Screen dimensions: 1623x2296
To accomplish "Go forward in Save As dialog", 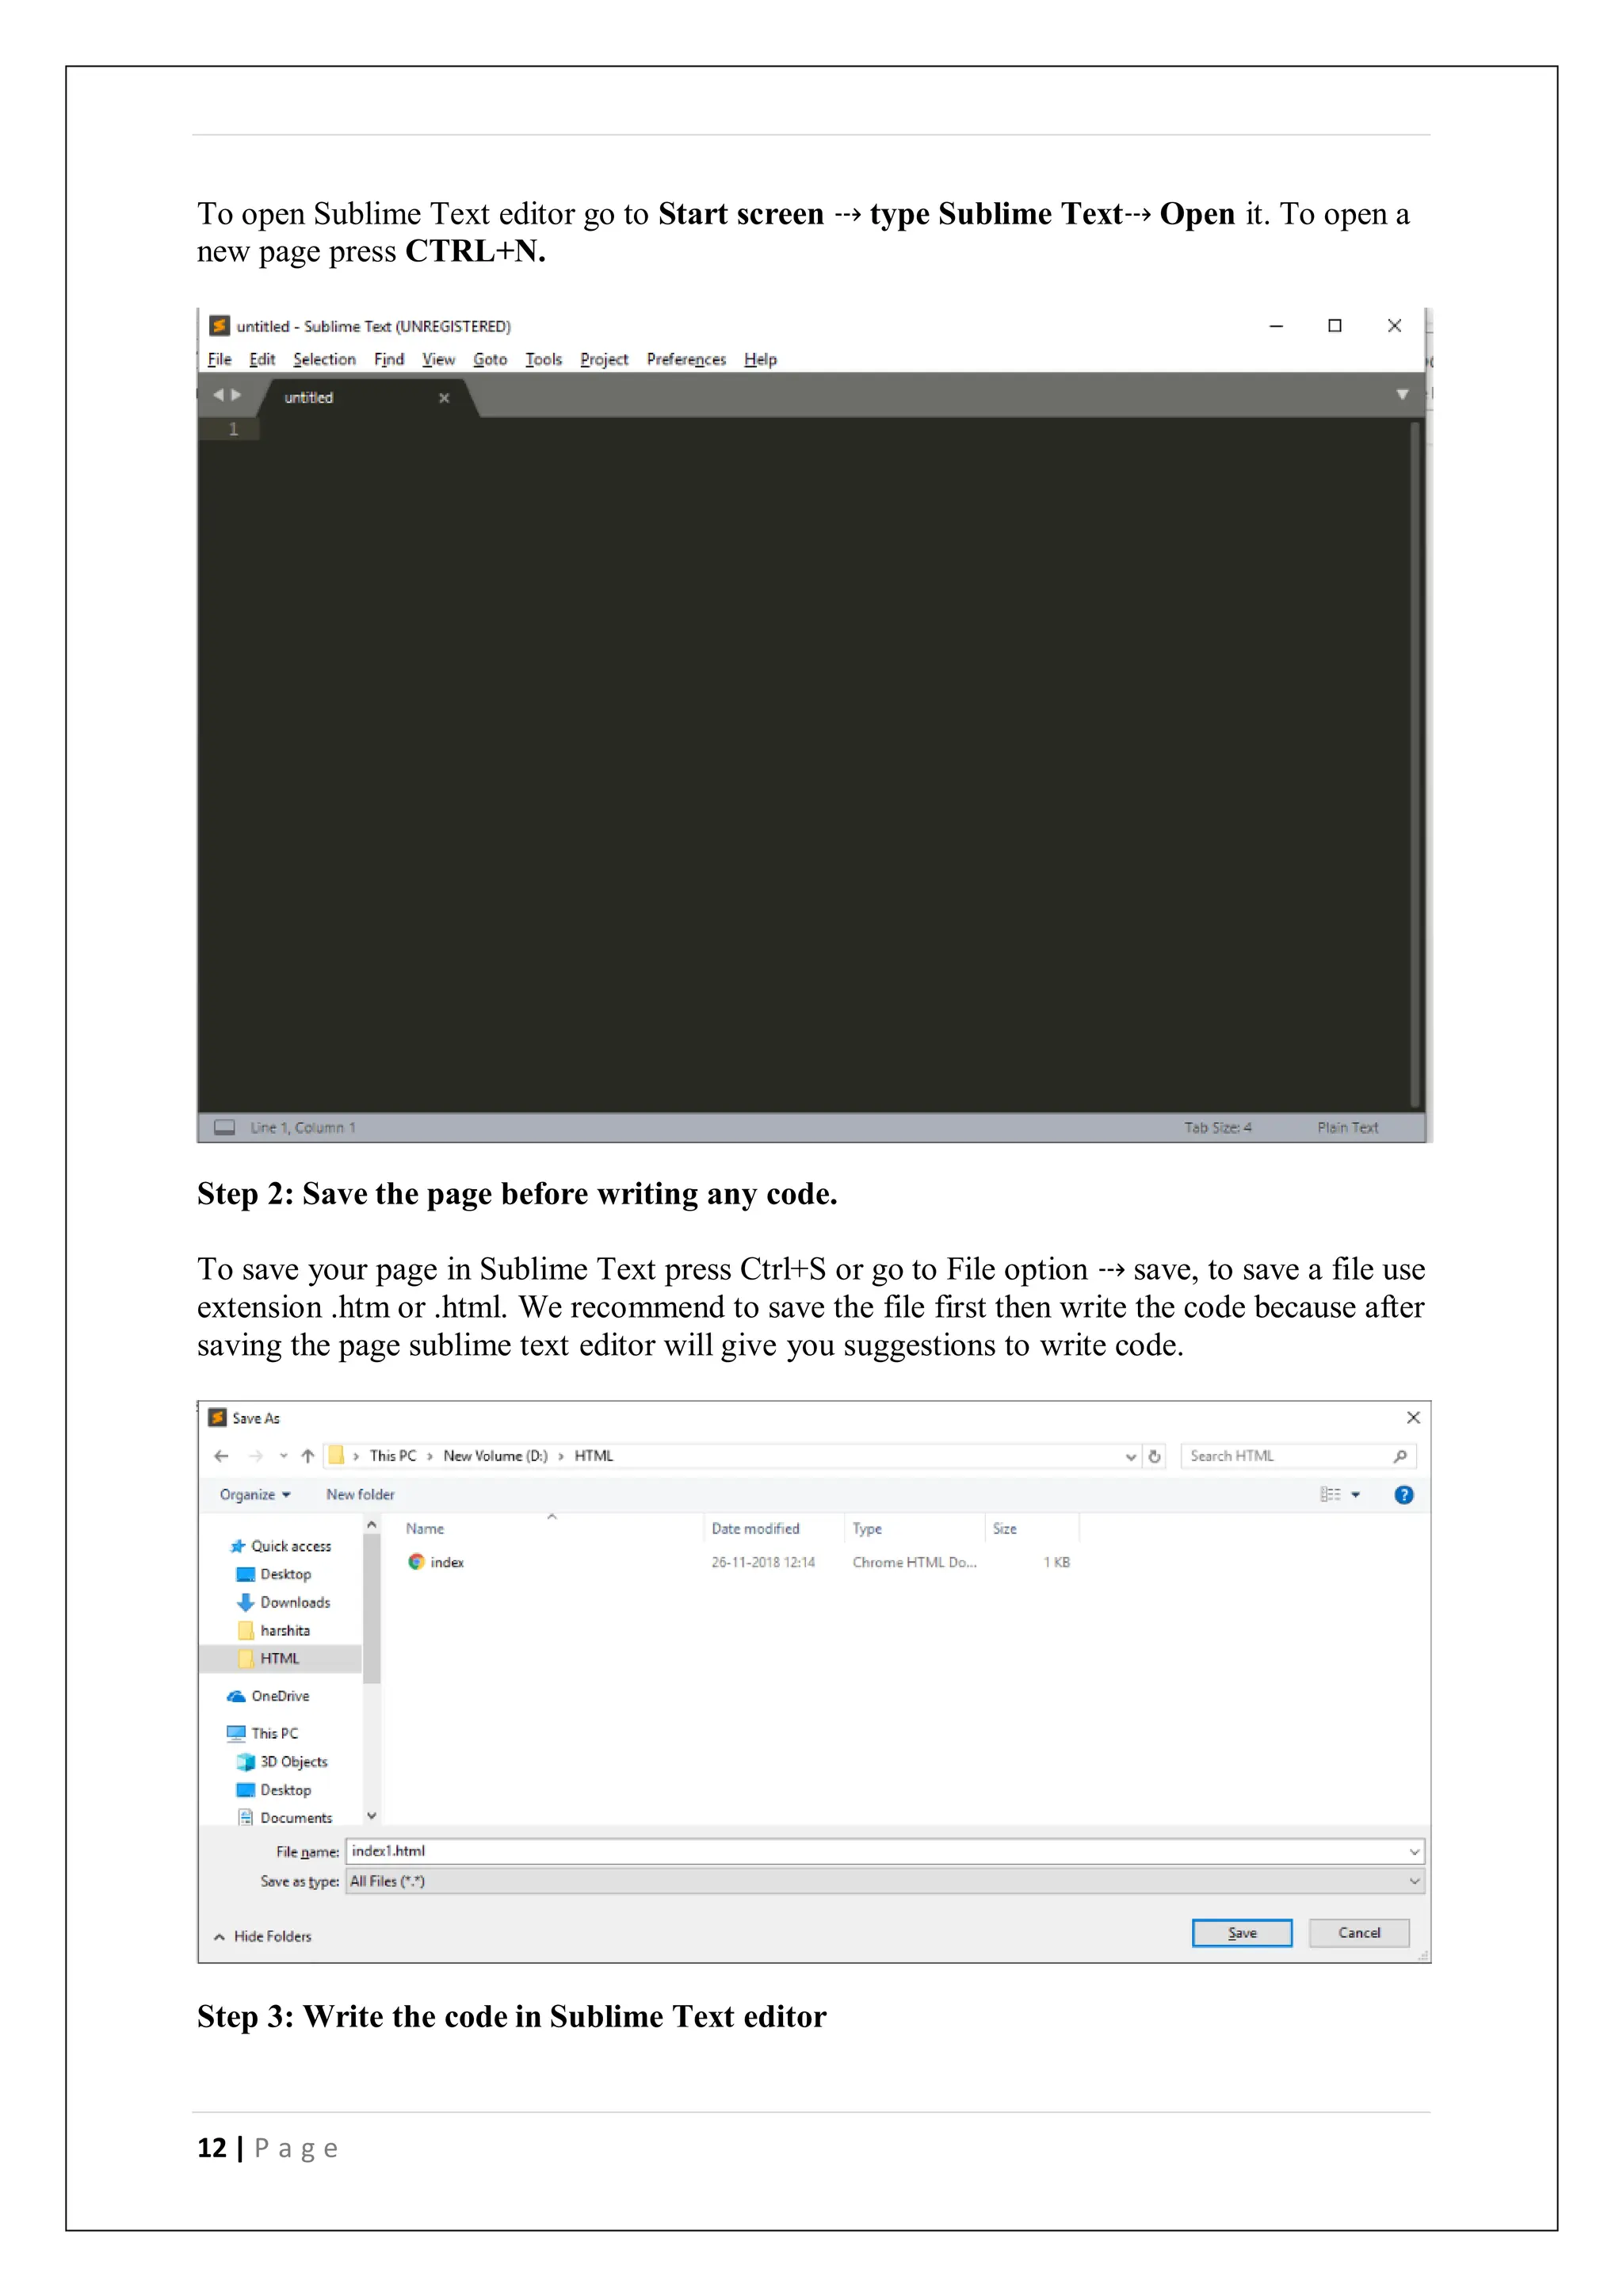I will pyautogui.click(x=256, y=1456).
